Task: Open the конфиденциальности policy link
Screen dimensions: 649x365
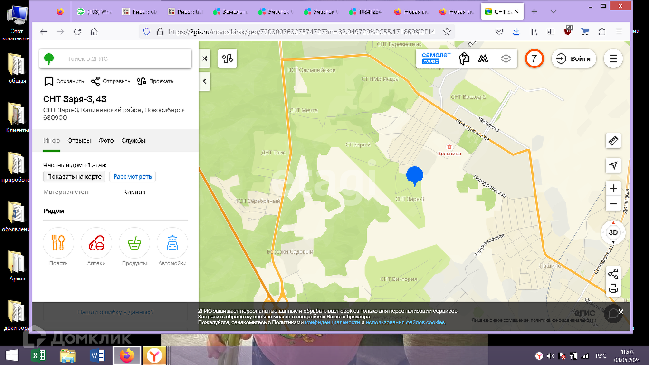Action: pos(333,322)
